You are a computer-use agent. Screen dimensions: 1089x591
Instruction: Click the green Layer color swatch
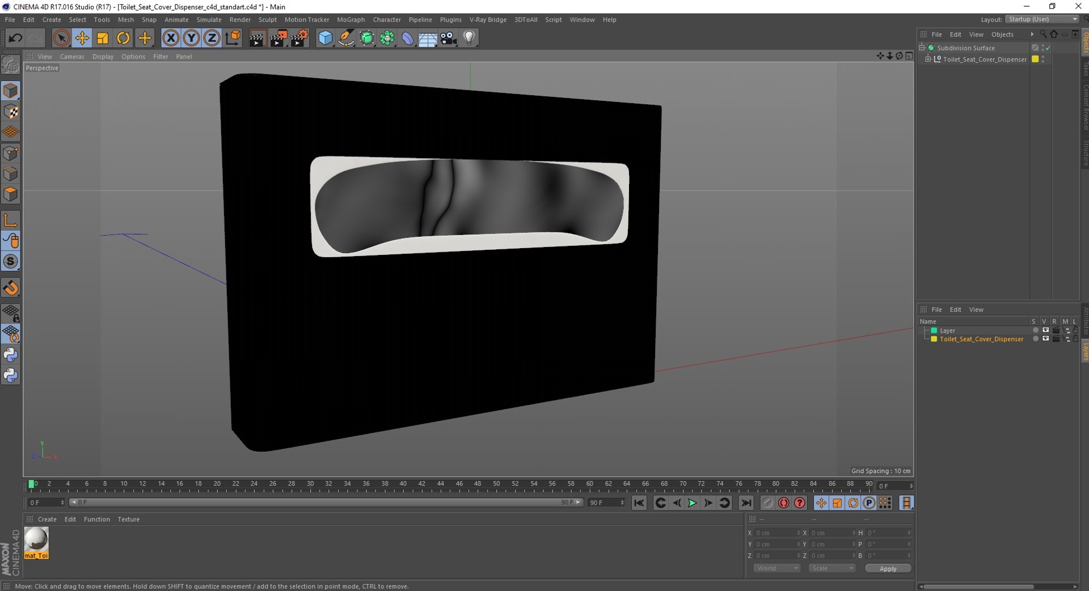(x=934, y=330)
